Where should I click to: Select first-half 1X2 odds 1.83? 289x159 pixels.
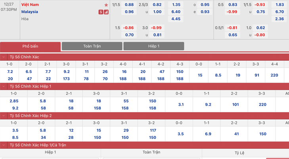click(279, 5)
